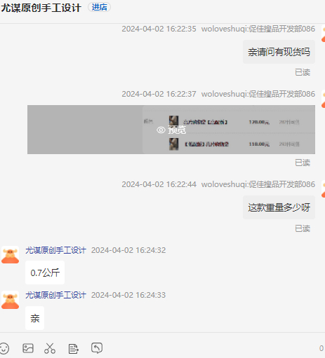Select the 亲请问有现货吗 message bubble

tap(279, 52)
